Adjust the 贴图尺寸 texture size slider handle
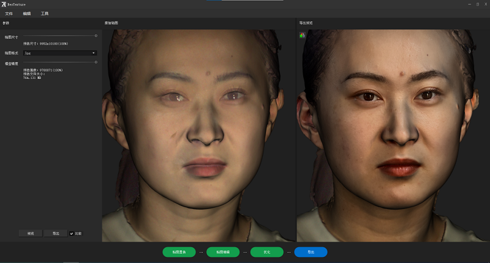Viewport: 490px width, 263px height. tap(96, 36)
